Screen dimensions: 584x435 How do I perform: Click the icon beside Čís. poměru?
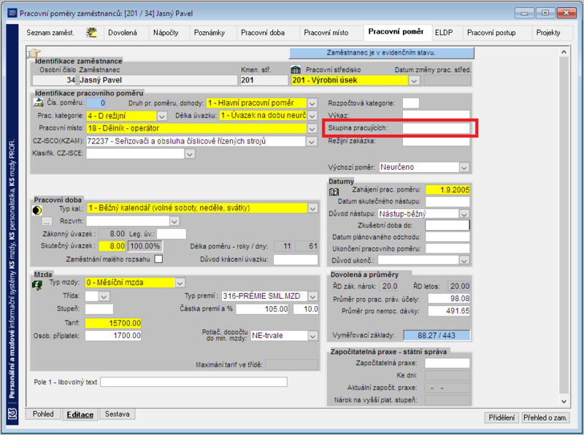pyautogui.click(x=39, y=103)
